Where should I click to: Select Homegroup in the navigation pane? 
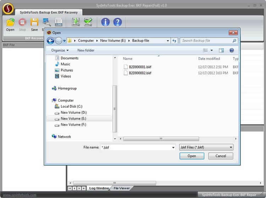click(x=64, y=89)
